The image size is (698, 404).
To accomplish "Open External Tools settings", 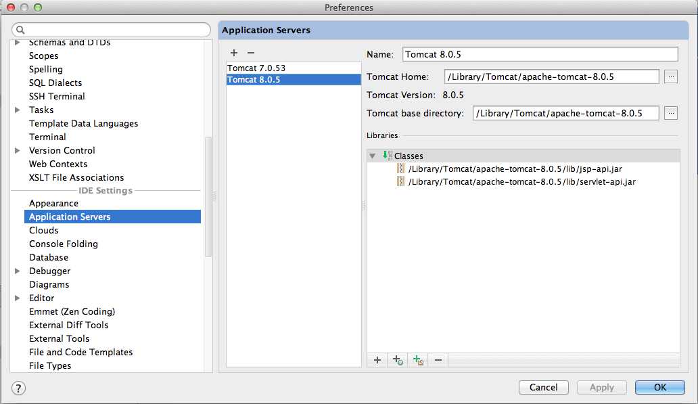I will 60,338.
